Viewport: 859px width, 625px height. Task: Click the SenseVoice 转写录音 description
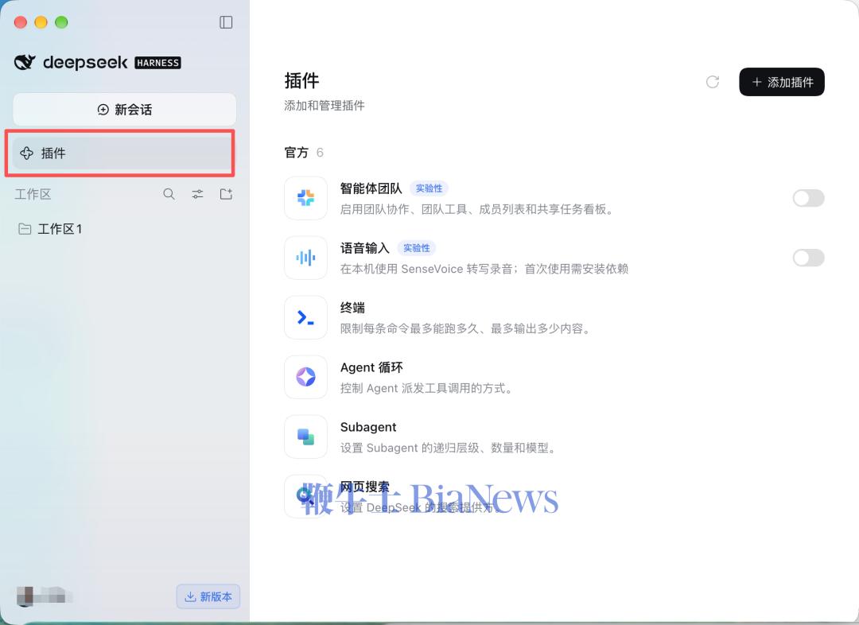click(484, 269)
